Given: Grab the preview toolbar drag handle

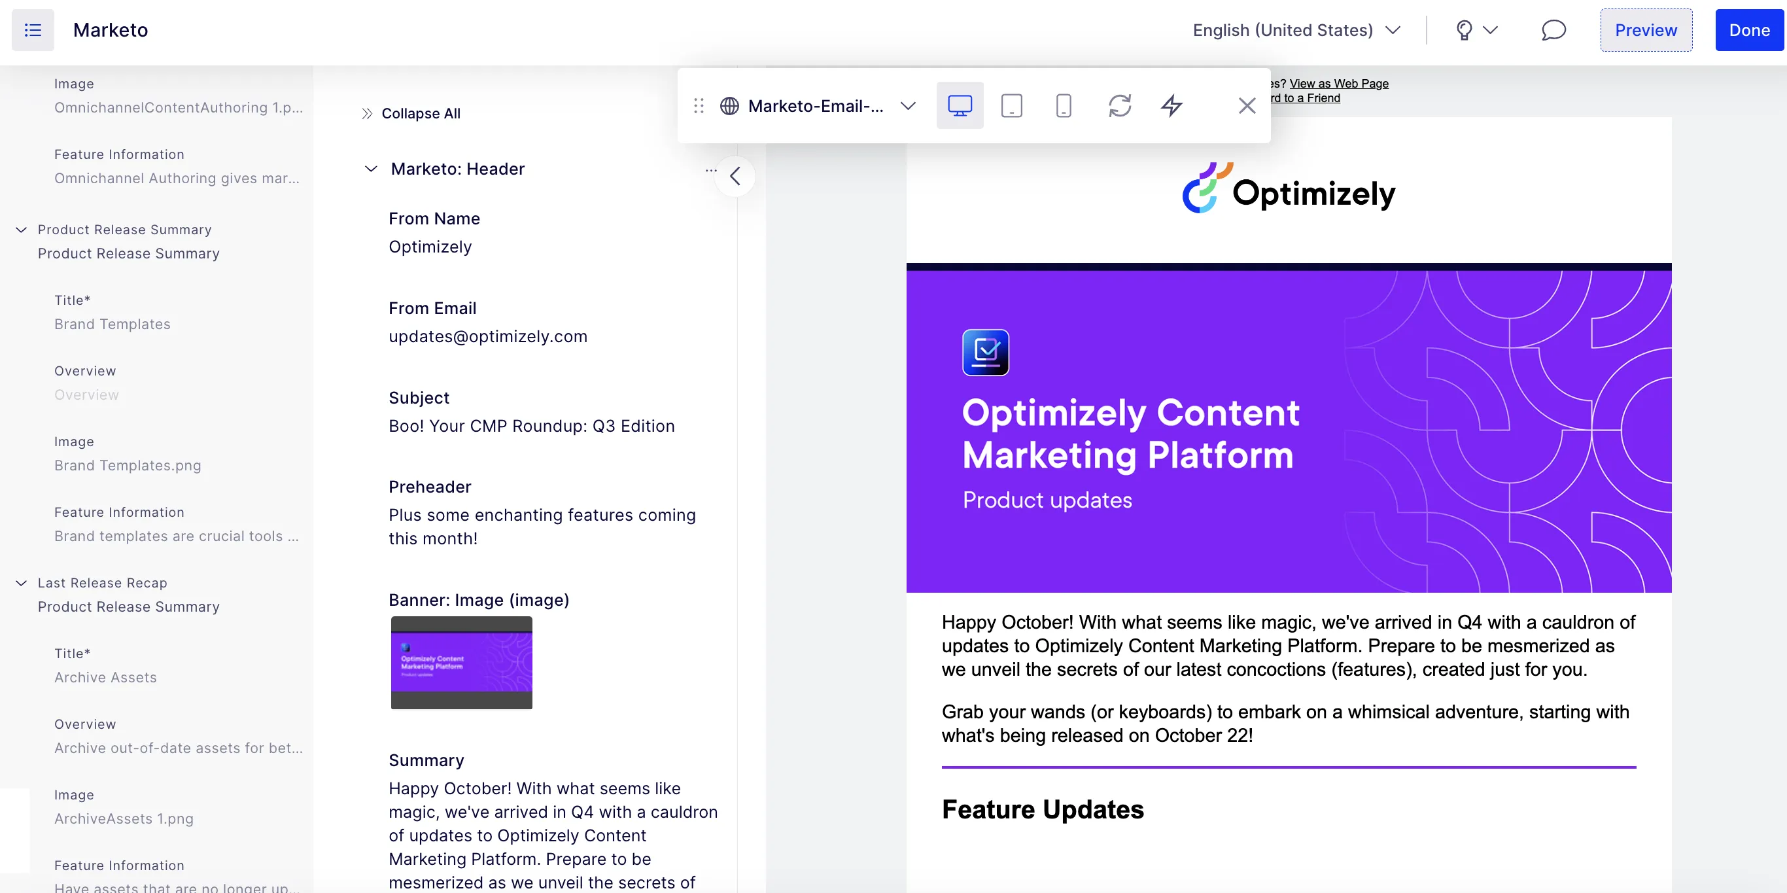Looking at the screenshot, I should click(x=699, y=105).
